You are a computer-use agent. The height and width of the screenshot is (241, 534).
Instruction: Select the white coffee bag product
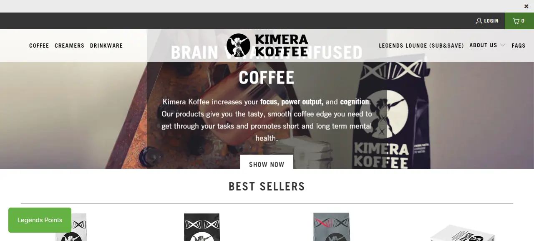point(72,227)
